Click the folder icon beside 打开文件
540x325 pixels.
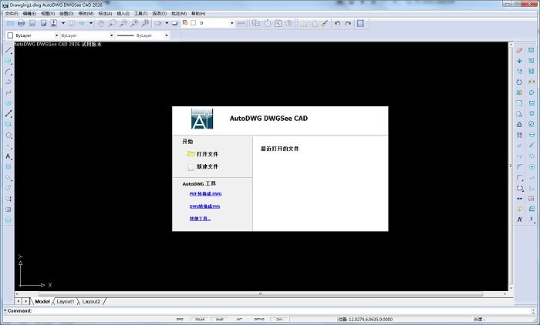pos(191,154)
